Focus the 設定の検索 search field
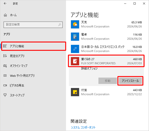Screen dimensions: 149x131 [x=33, y=25]
